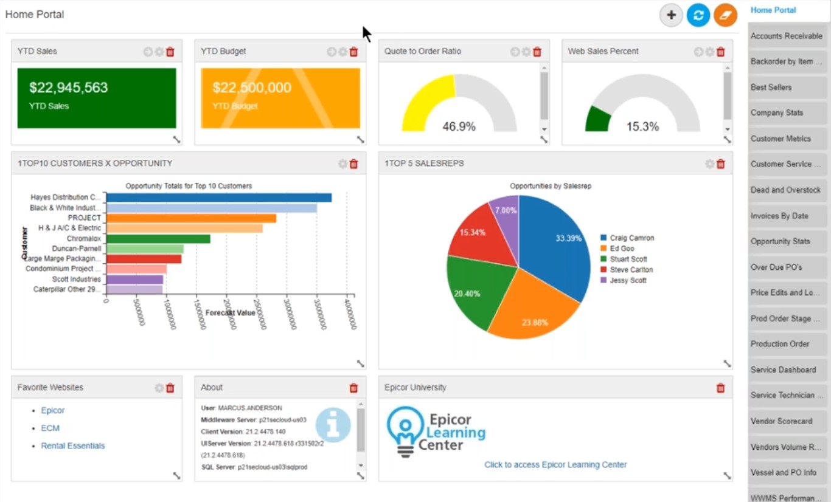Image resolution: width=831 pixels, height=502 pixels.
Task: Open settings for Top 5 Salesreps widget
Action: point(710,164)
